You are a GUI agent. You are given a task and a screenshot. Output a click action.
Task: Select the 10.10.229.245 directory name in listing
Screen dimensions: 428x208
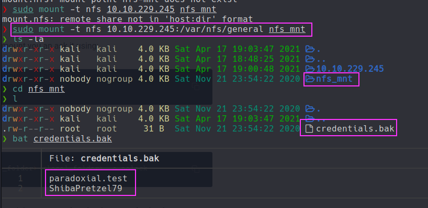click(350, 69)
